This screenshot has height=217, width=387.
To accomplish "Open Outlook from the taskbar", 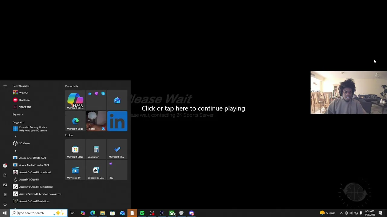I will pos(122,213).
